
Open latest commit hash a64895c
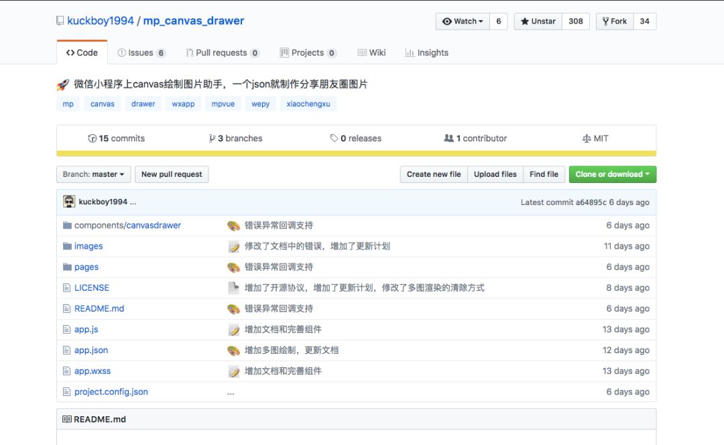point(591,202)
